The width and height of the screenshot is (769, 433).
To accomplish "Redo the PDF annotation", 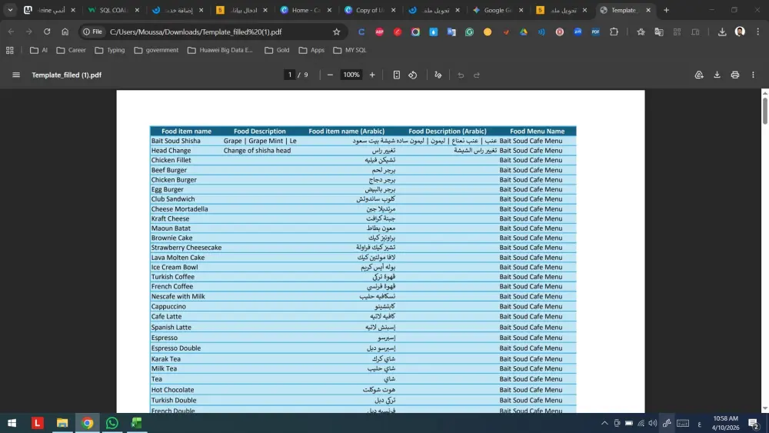I will (477, 75).
